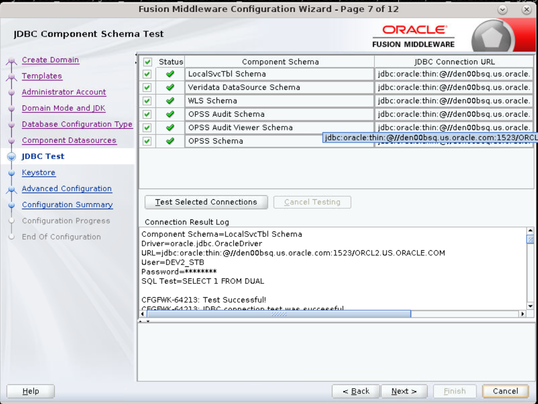Click Test Selected Connections button
The height and width of the screenshot is (404, 538).
[x=206, y=202]
